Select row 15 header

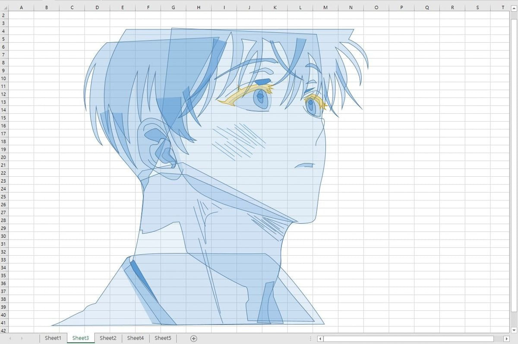point(4,118)
